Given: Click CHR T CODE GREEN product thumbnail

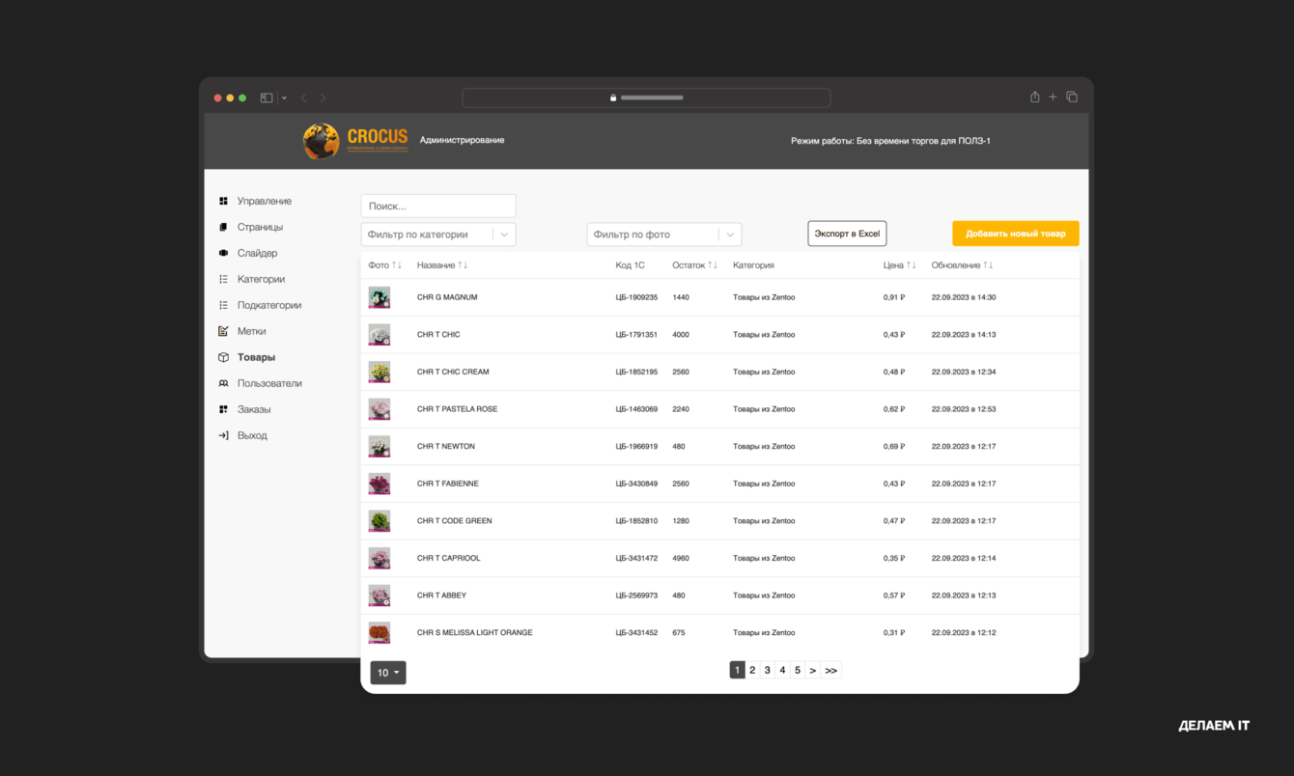Looking at the screenshot, I should coord(380,521).
